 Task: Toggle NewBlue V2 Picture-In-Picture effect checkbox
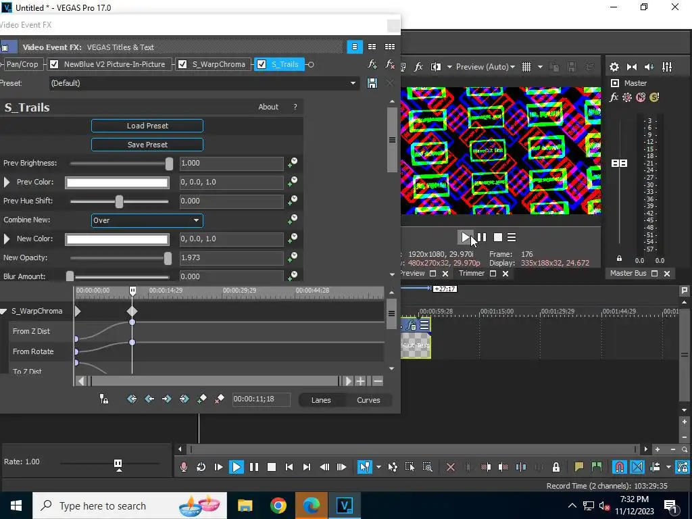click(x=54, y=64)
